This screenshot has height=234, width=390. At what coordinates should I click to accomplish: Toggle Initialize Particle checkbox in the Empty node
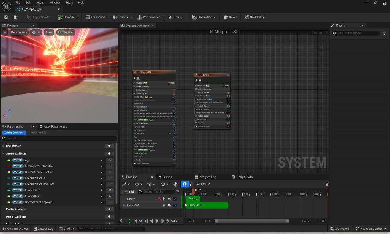(229, 109)
